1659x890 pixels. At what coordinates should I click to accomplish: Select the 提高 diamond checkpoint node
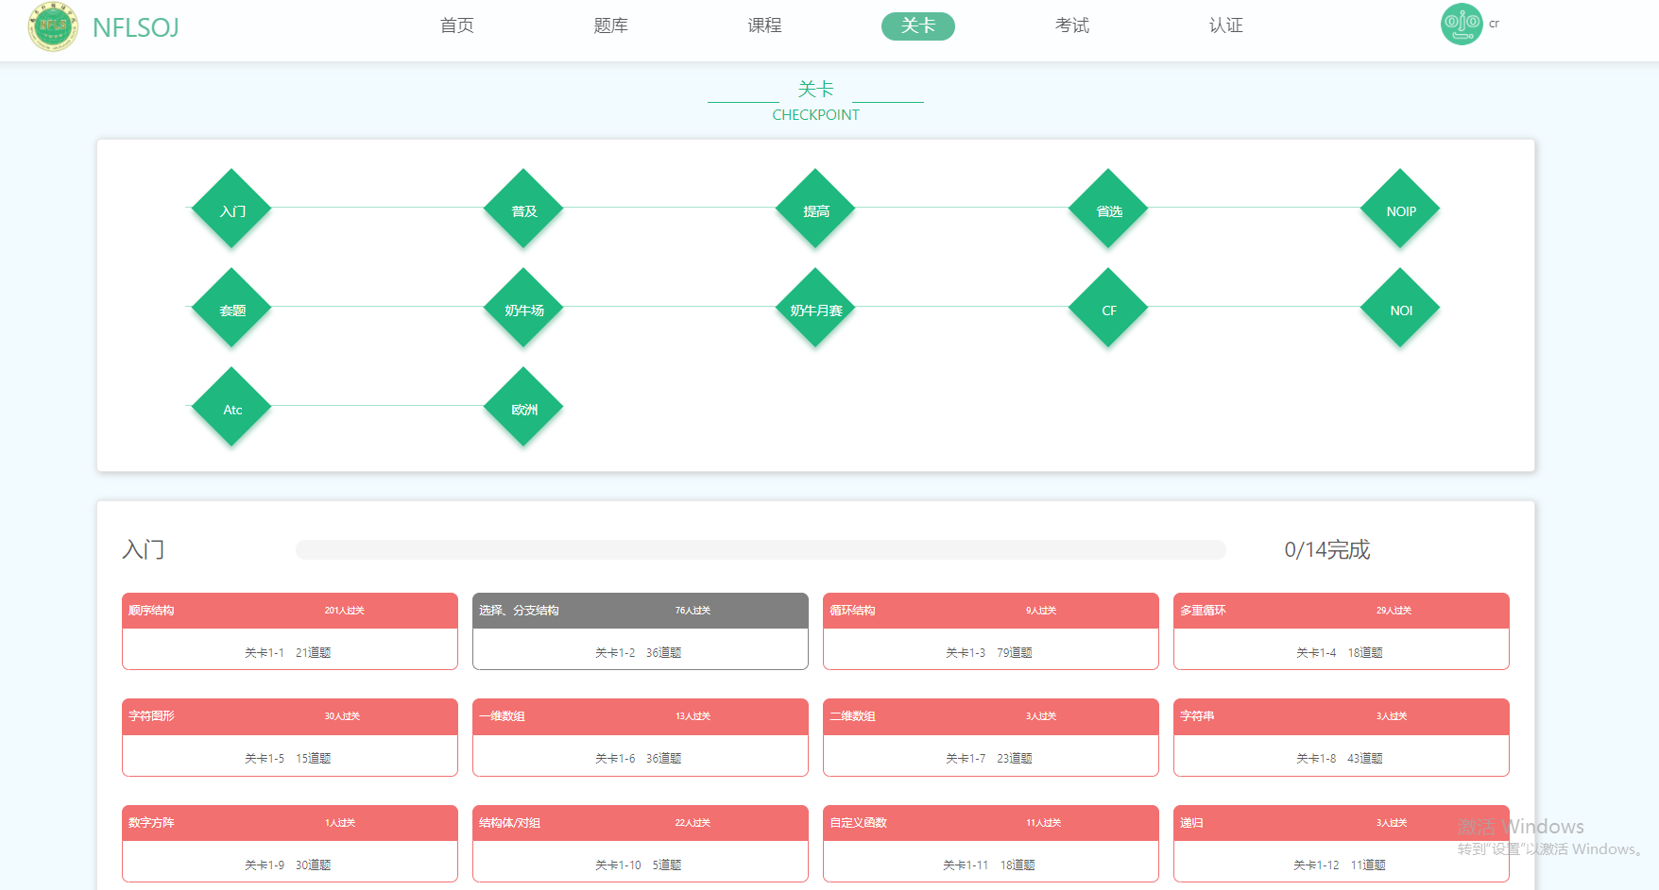point(815,210)
